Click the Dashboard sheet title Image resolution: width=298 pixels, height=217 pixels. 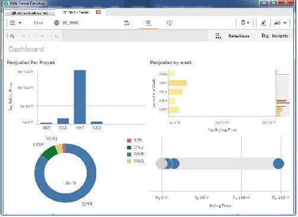pos(26,49)
